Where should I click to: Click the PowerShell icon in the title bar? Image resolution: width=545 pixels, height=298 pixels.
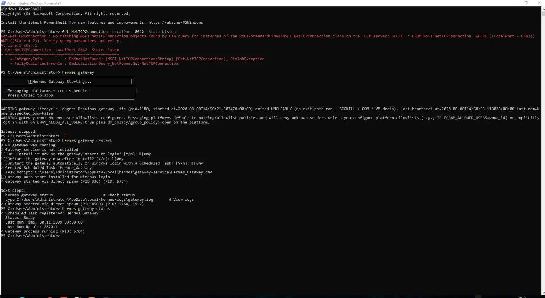click(x=3, y=3)
